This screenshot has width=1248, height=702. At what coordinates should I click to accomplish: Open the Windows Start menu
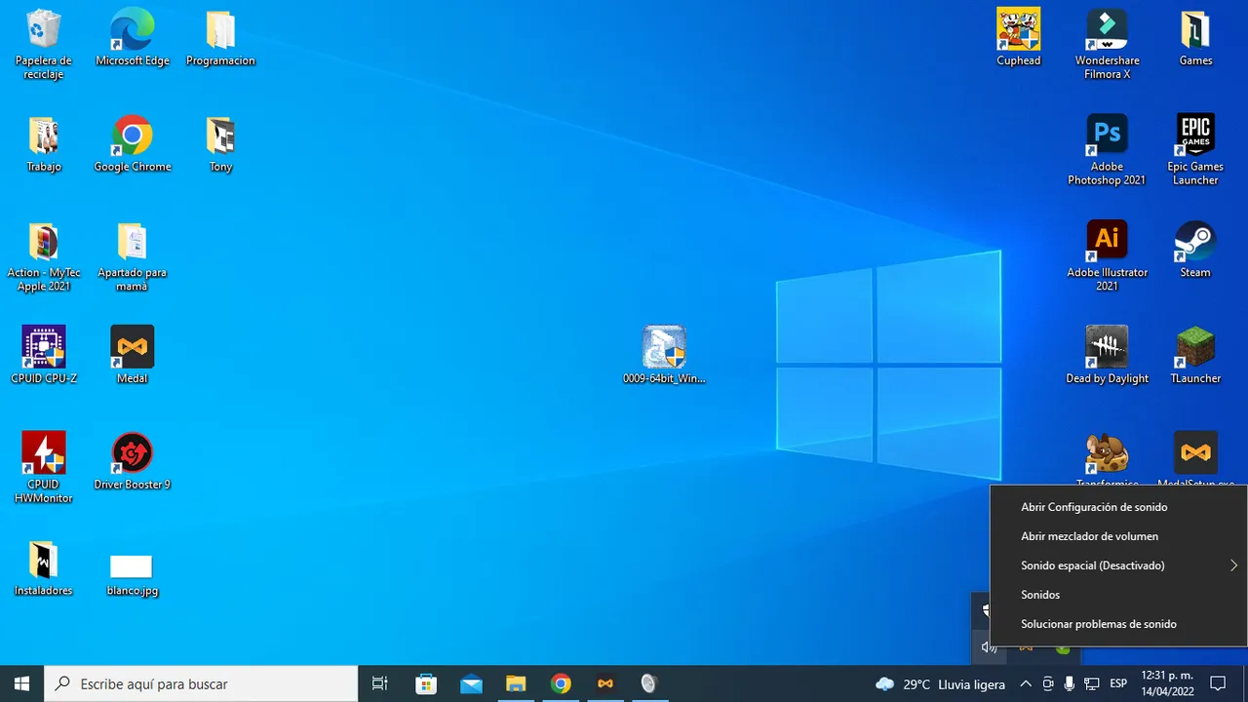pyautogui.click(x=21, y=683)
